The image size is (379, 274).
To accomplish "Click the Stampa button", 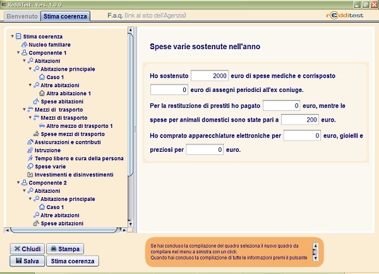I will point(65,249).
